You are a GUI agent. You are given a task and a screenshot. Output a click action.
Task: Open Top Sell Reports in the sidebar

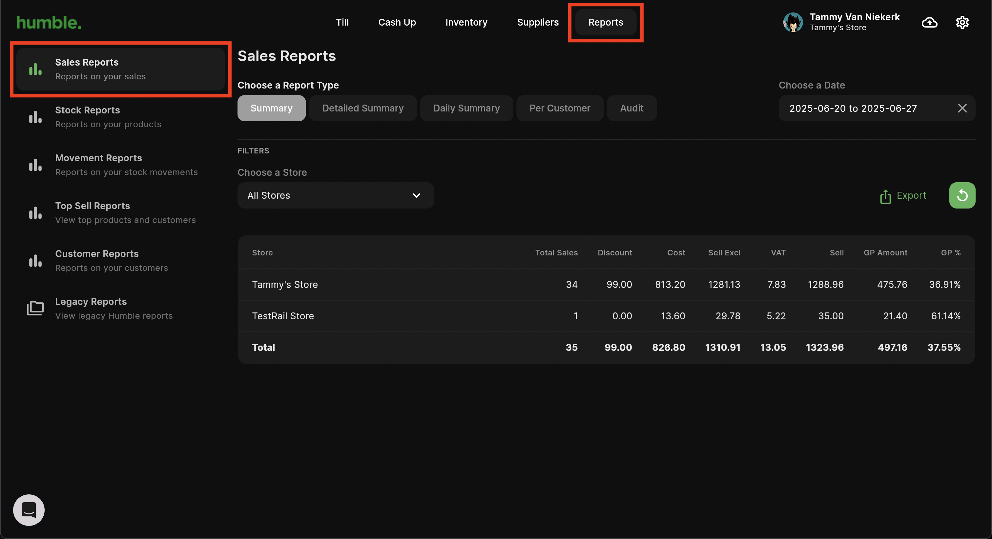(120, 212)
